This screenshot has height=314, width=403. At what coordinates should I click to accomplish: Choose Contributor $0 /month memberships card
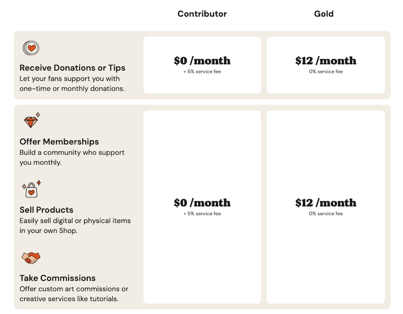(202, 207)
